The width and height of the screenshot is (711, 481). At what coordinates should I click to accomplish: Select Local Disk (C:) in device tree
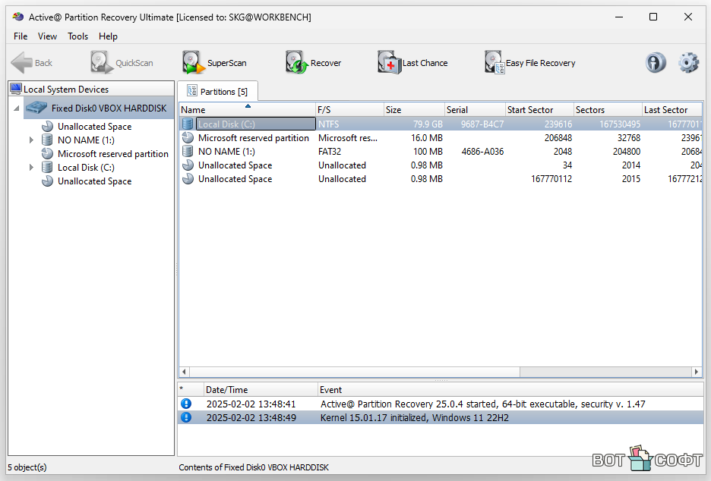pyautogui.click(x=86, y=167)
